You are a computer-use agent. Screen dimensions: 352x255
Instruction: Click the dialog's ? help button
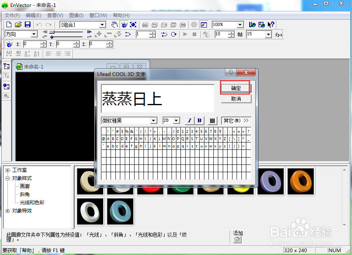click(230, 72)
